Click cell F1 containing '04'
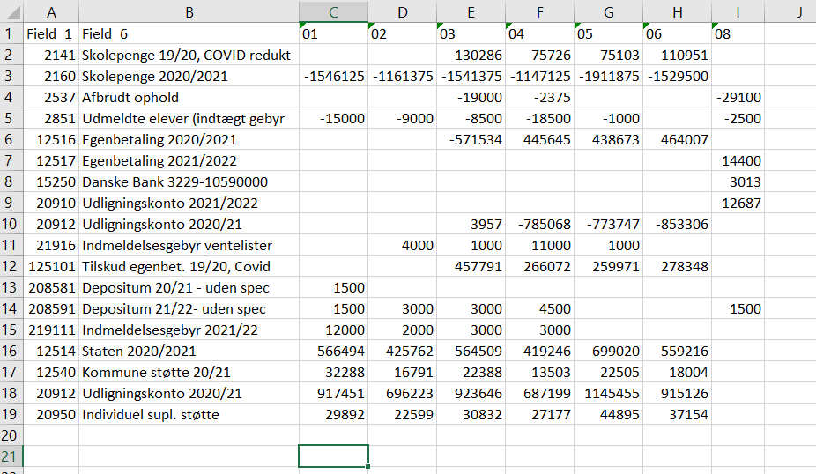This screenshot has height=474, width=816. [539, 33]
